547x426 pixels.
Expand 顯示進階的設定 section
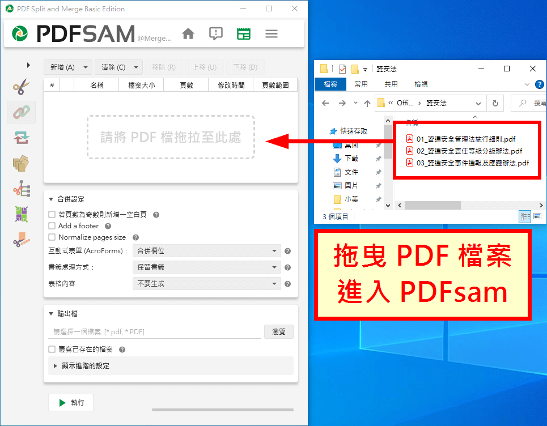click(x=171, y=366)
